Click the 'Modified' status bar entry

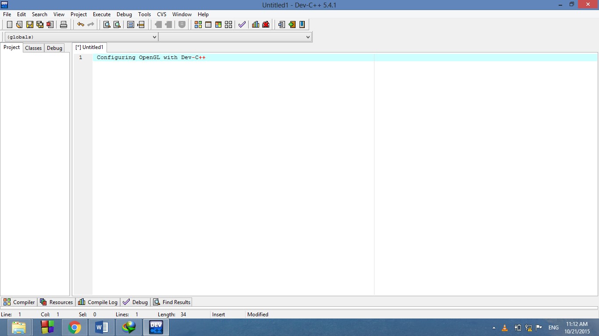tap(258, 315)
